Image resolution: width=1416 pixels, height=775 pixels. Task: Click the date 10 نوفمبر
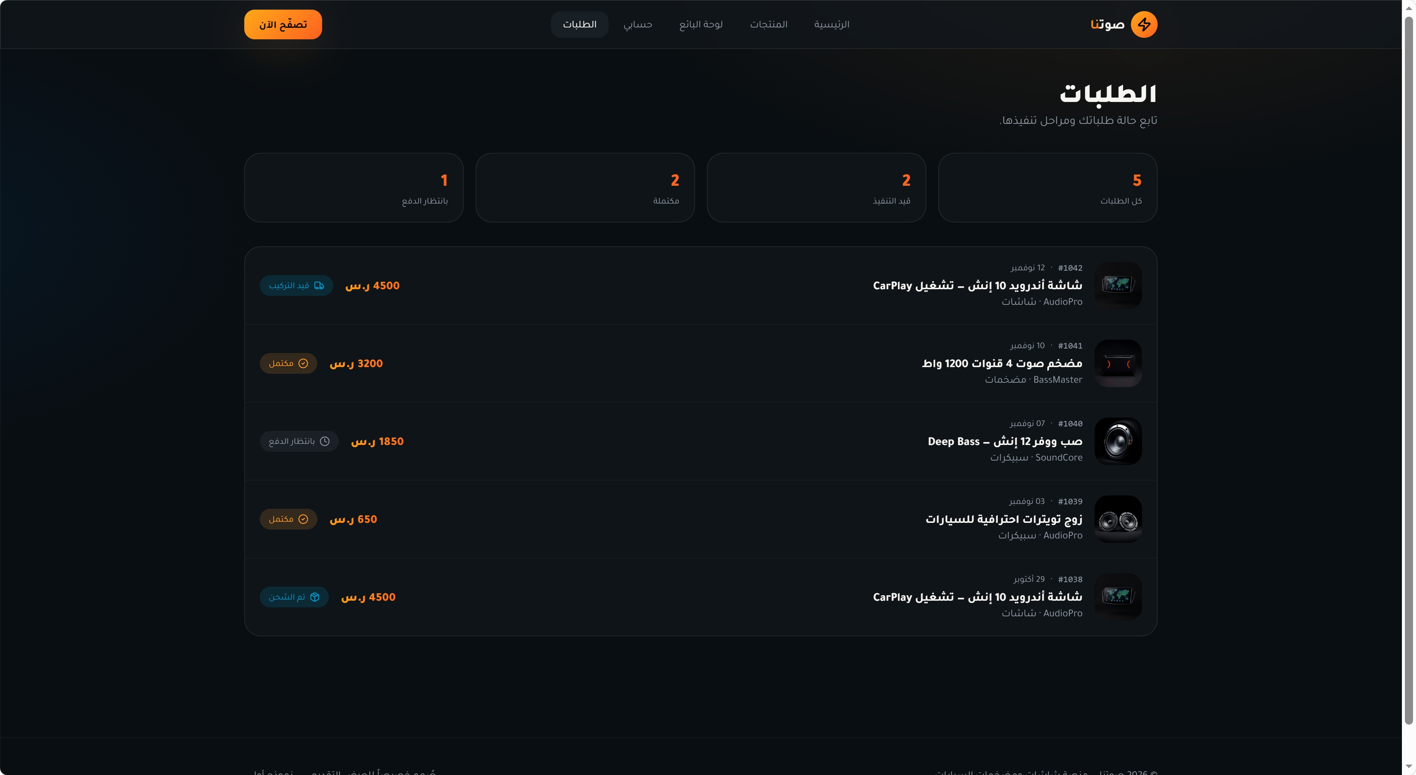[x=1028, y=346]
